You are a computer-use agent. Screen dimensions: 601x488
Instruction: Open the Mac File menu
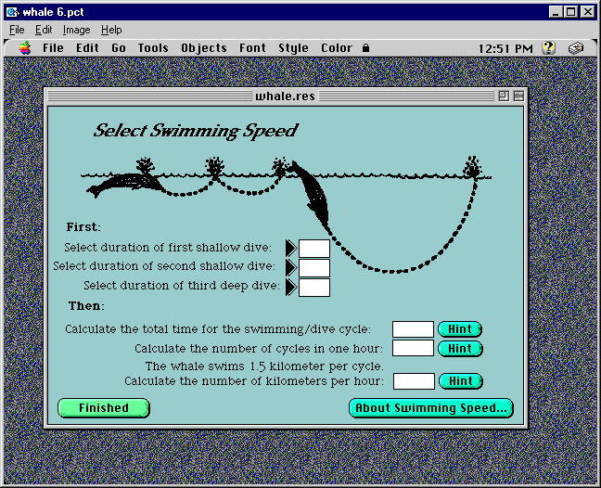coord(53,48)
